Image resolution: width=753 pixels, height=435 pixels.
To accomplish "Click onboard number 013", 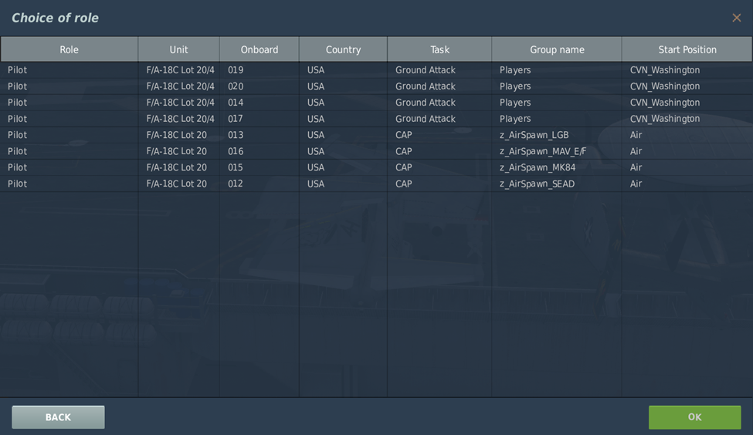I will [x=236, y=135].
